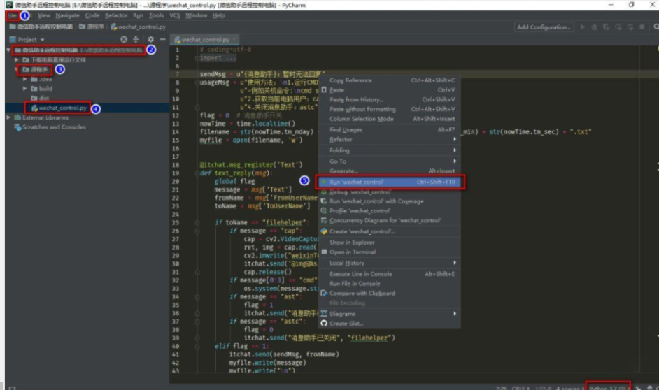The height and width of the screenshot is (390, 659).
Task: Hide the Project panel with minus icon
Action: 162,39
